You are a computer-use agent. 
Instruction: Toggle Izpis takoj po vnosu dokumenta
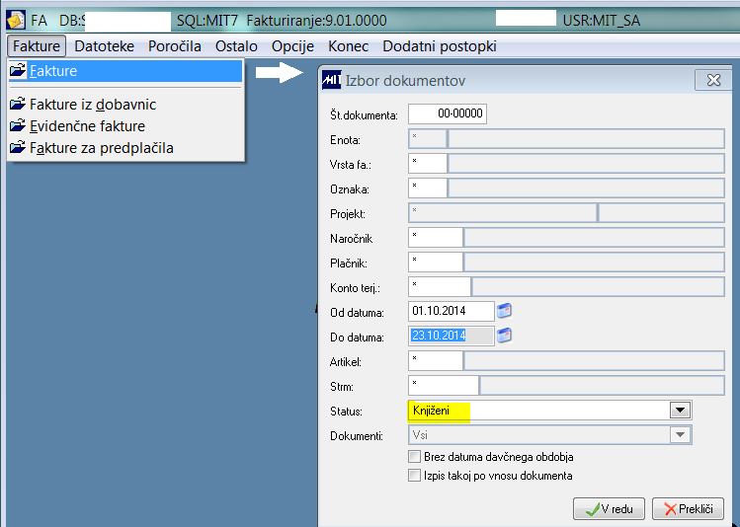tap(414, 475)
